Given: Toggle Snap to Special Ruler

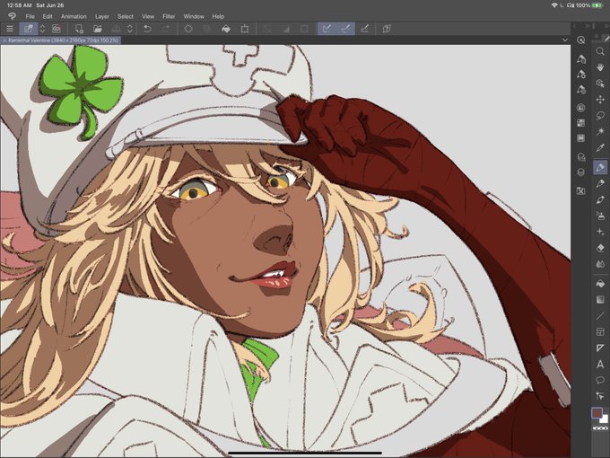Looking at the screenshot, I should coord(346,29).
